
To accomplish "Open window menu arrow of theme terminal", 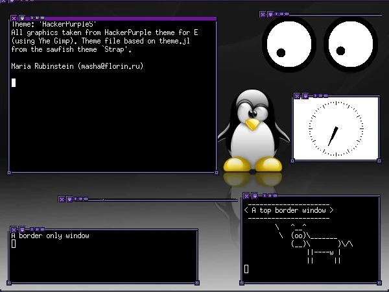I will coord(22,18).
